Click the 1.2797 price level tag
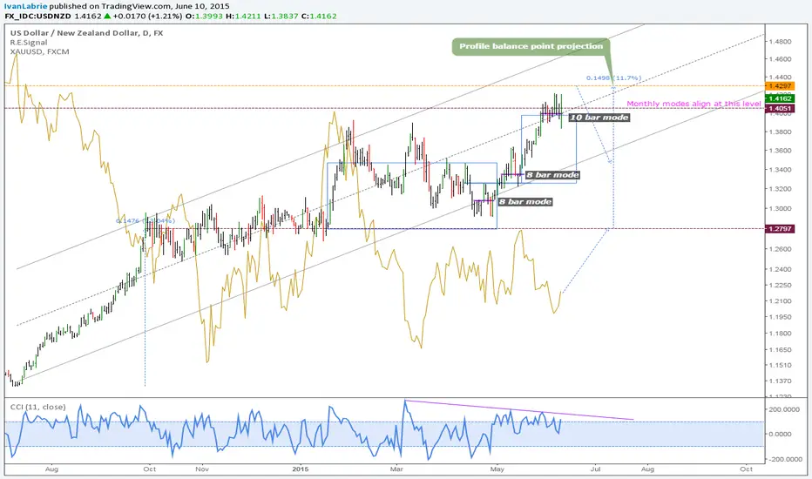Viewport: 812px width, 479px height. click(780, 228)
